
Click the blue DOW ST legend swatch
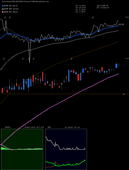tap(3, 6)
